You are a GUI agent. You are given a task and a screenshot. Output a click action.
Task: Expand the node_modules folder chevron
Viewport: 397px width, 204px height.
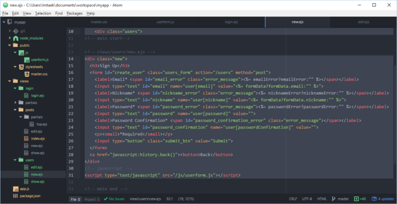coord(10,38)
